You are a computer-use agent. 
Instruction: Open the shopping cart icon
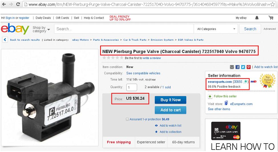click(271, 18)
